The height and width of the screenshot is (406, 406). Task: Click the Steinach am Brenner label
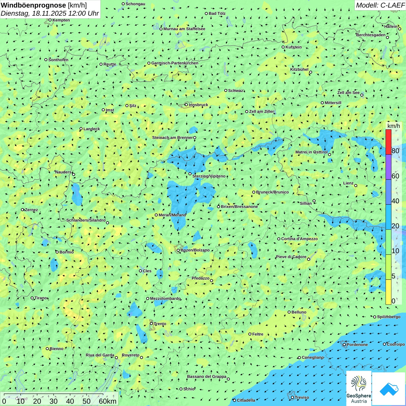172,137
